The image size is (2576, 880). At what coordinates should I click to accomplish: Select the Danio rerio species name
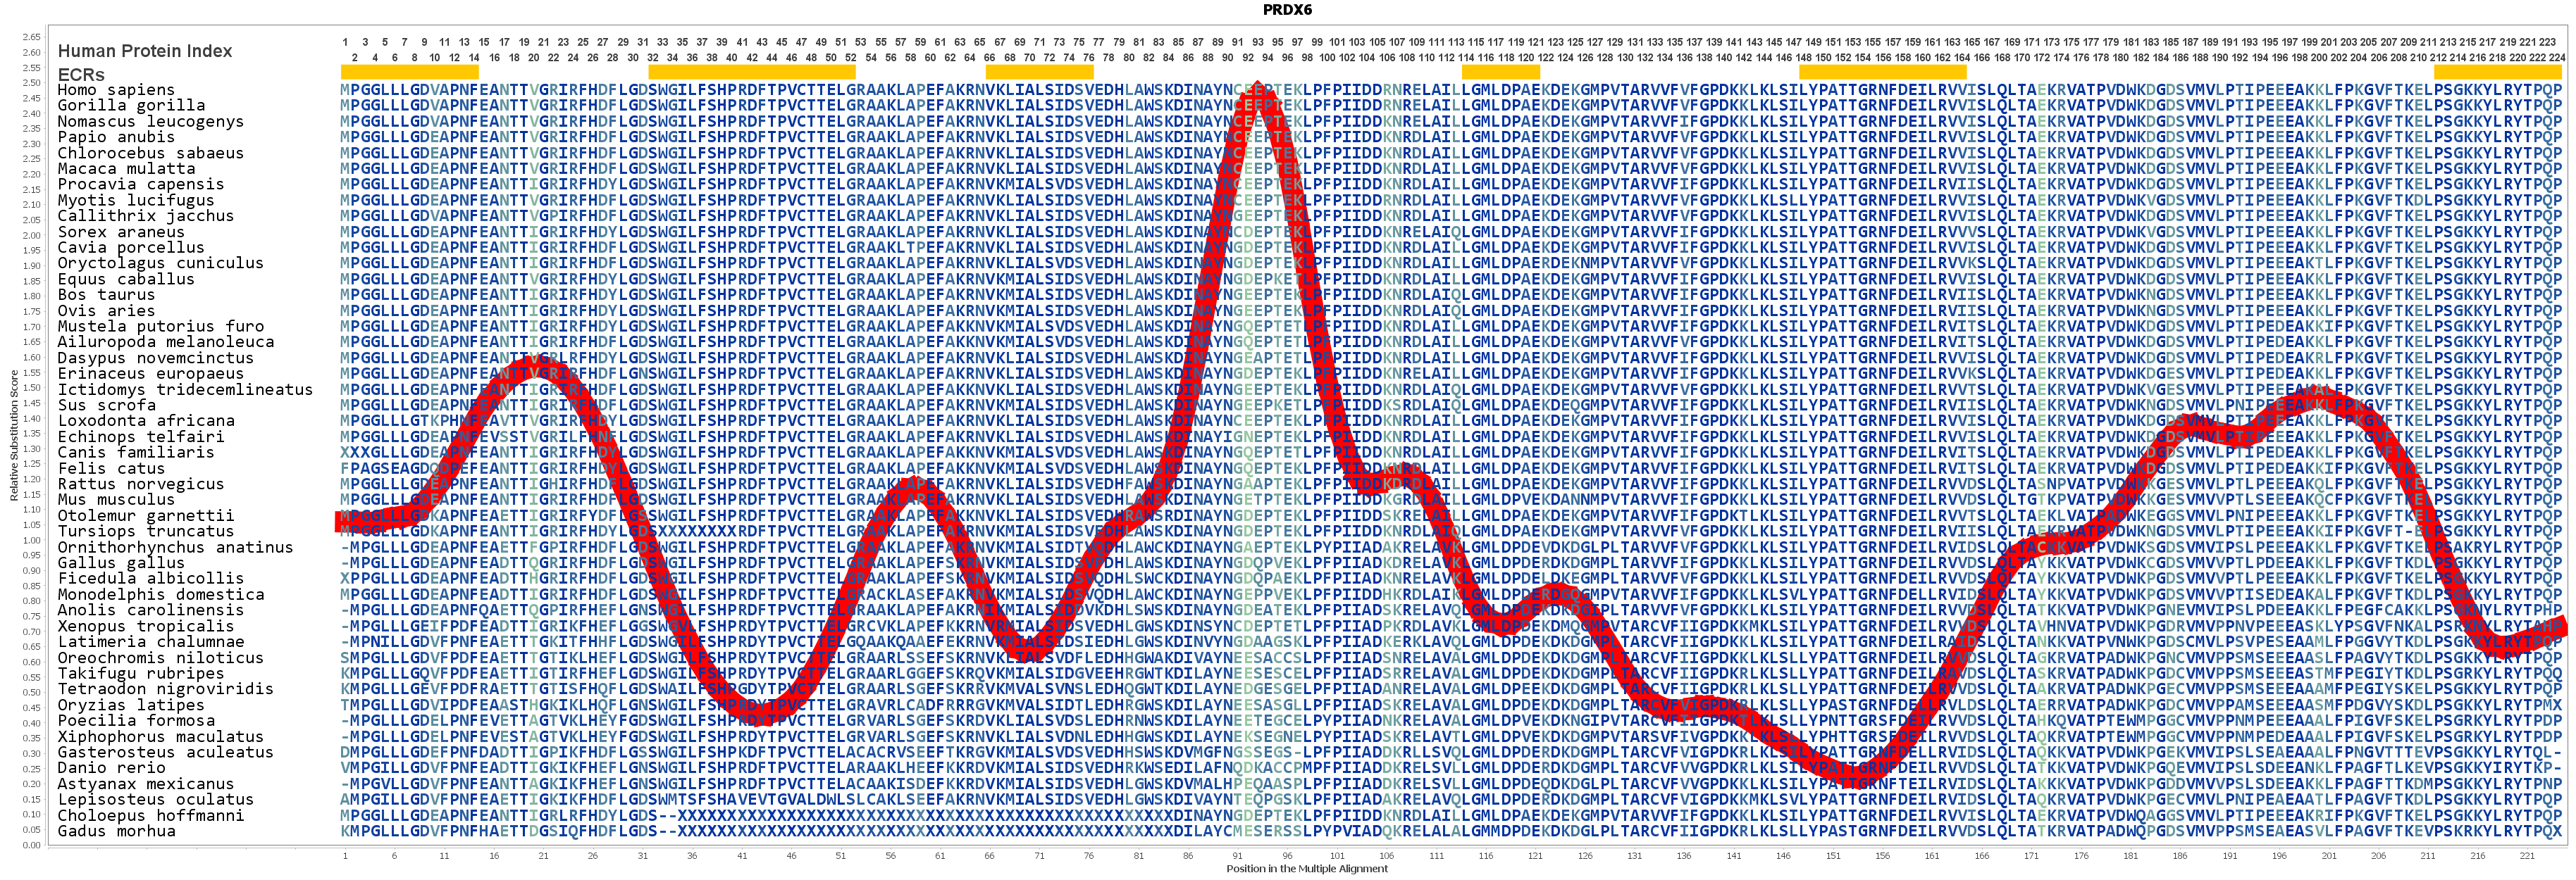click(111, 768)
